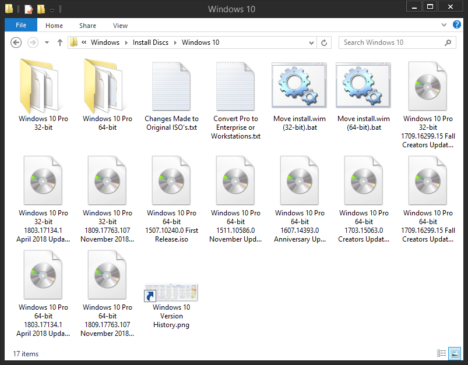468x365 pixels.
Task: Click the 17 items status text
Action: (x=26, y=354)
